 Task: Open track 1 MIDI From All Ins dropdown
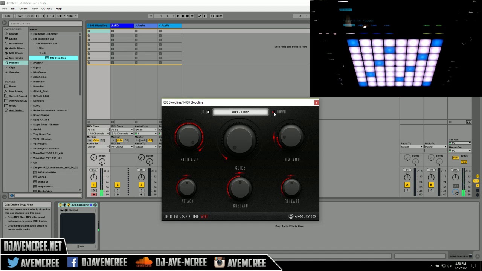tap(98, 129)
